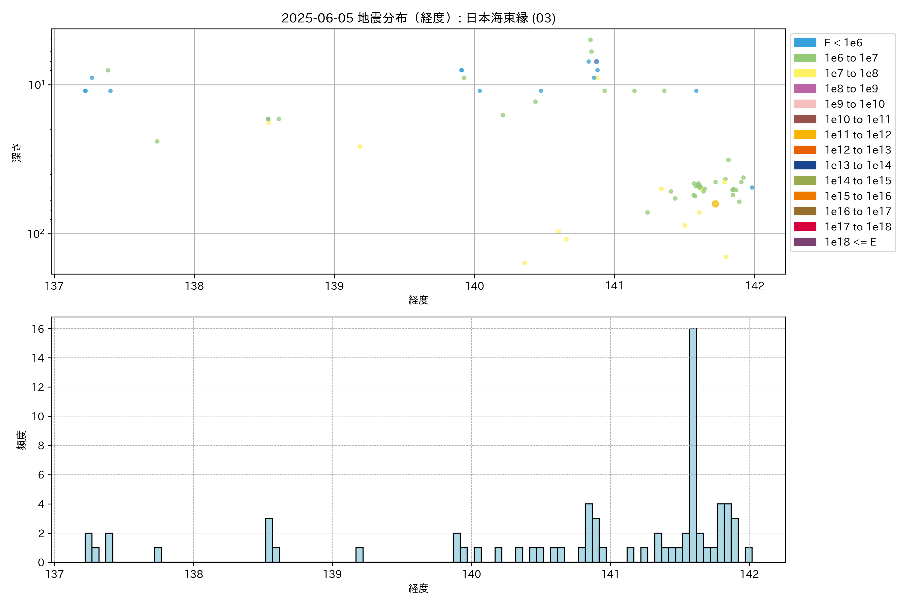Click the purple 1e8 to 1e9 legend swatch
This screenshot has width=907, height=605.
coord(805,88)
